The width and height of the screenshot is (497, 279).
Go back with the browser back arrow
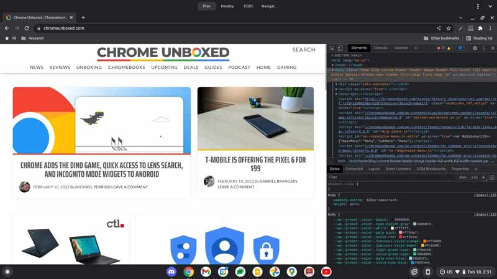[7, 28]
